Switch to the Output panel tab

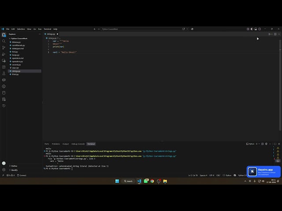(66, 144)
